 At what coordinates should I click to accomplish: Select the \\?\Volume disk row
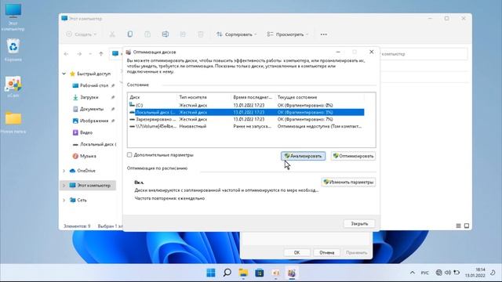click(x=246, y=126)
